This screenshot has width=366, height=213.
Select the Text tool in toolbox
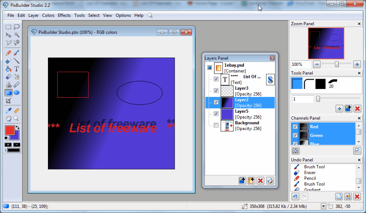[x=16, y=69]
